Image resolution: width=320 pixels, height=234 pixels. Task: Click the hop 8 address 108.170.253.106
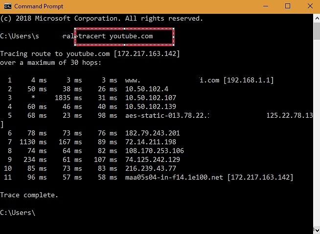155,151
